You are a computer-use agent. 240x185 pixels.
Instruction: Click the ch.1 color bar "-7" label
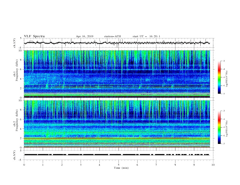click(x=224, y=94)
